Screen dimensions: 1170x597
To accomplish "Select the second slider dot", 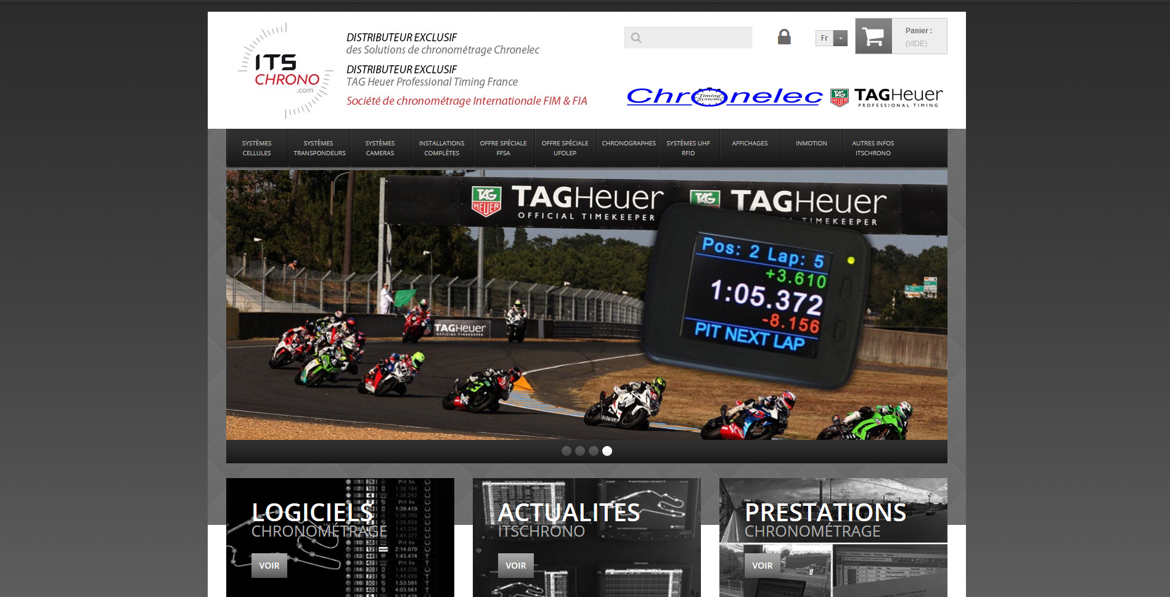I will point(580,451).
